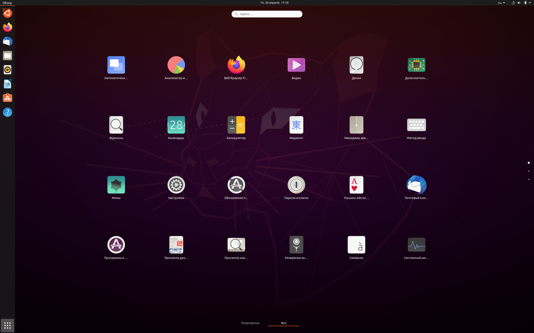This screenshot has height=333, width=534.
Task: Open the Archive Manager app
Action: [x=356, y=125]
